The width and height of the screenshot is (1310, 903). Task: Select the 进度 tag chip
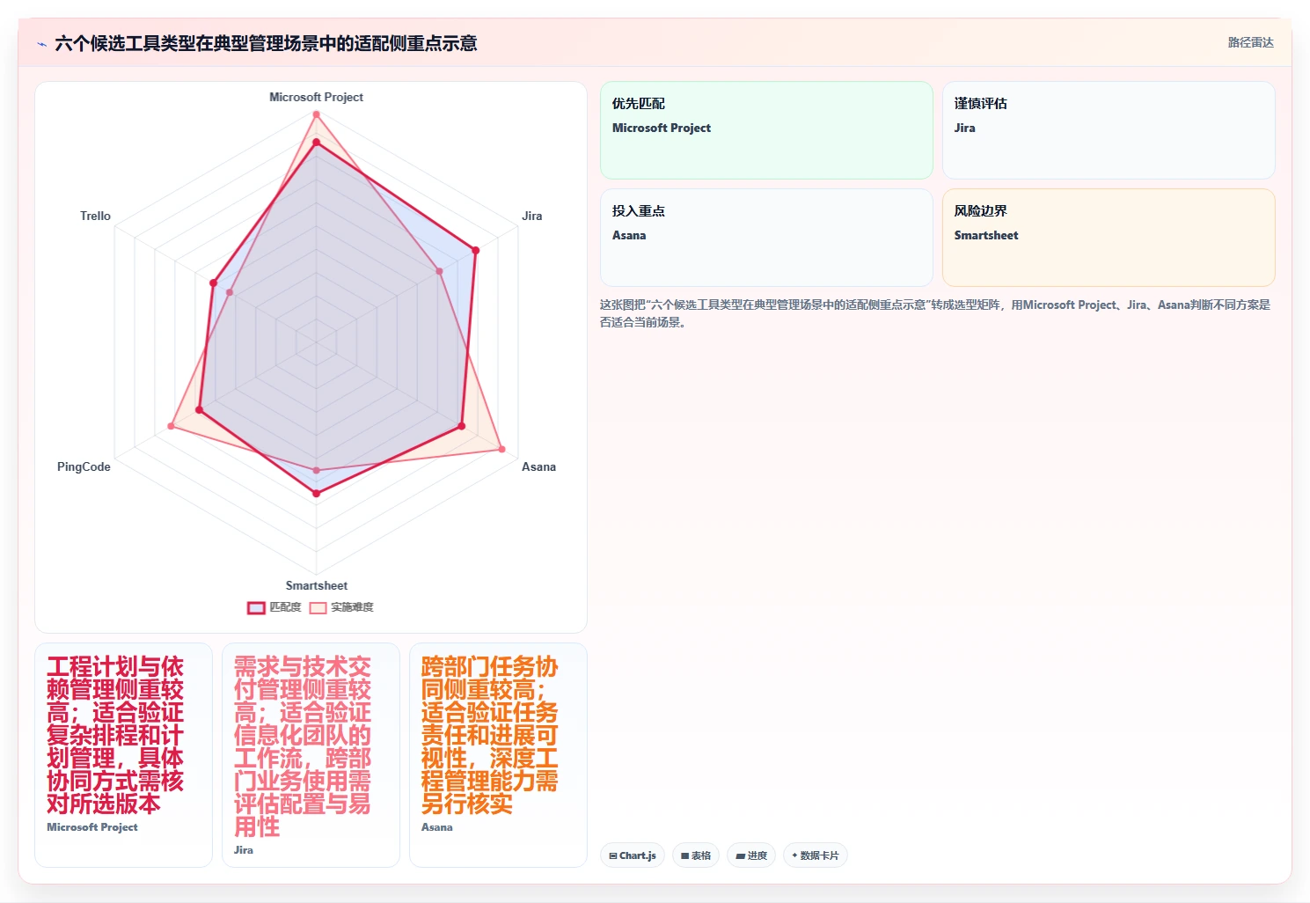pyautogui.click(x=751, y=855)
